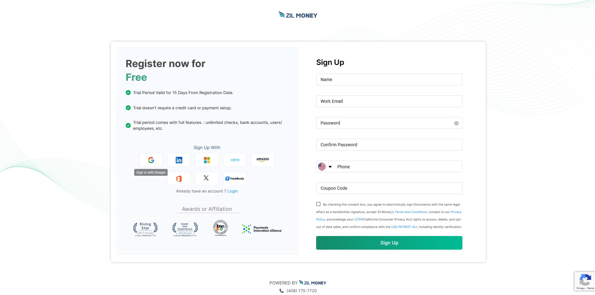
Task: Choose the FreshBooks sign-up icon
Action: [x=235, y=179]
